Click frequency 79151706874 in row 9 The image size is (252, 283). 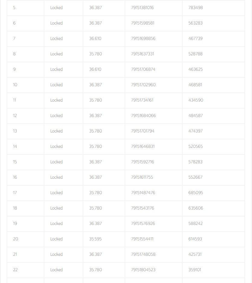(x=143, y=70)
